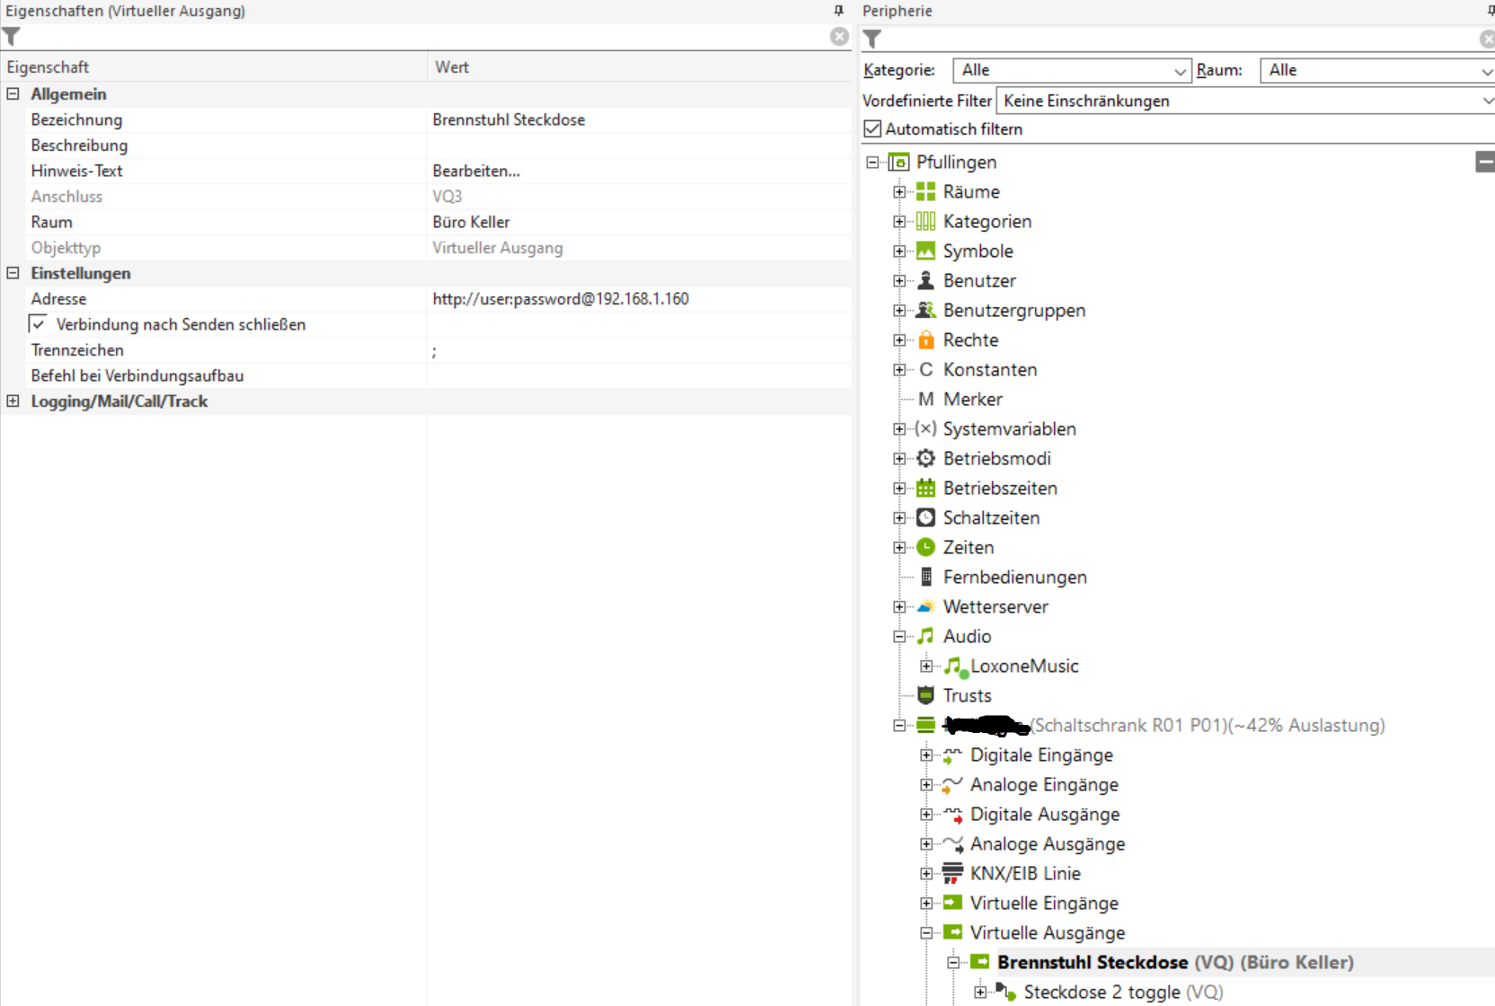
Task: Click the Analoge Eingänge icon
Action: [952, 785]
